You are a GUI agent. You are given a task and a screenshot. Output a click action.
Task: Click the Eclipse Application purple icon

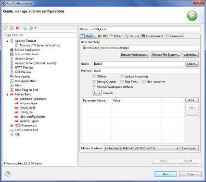click(12, 50)
